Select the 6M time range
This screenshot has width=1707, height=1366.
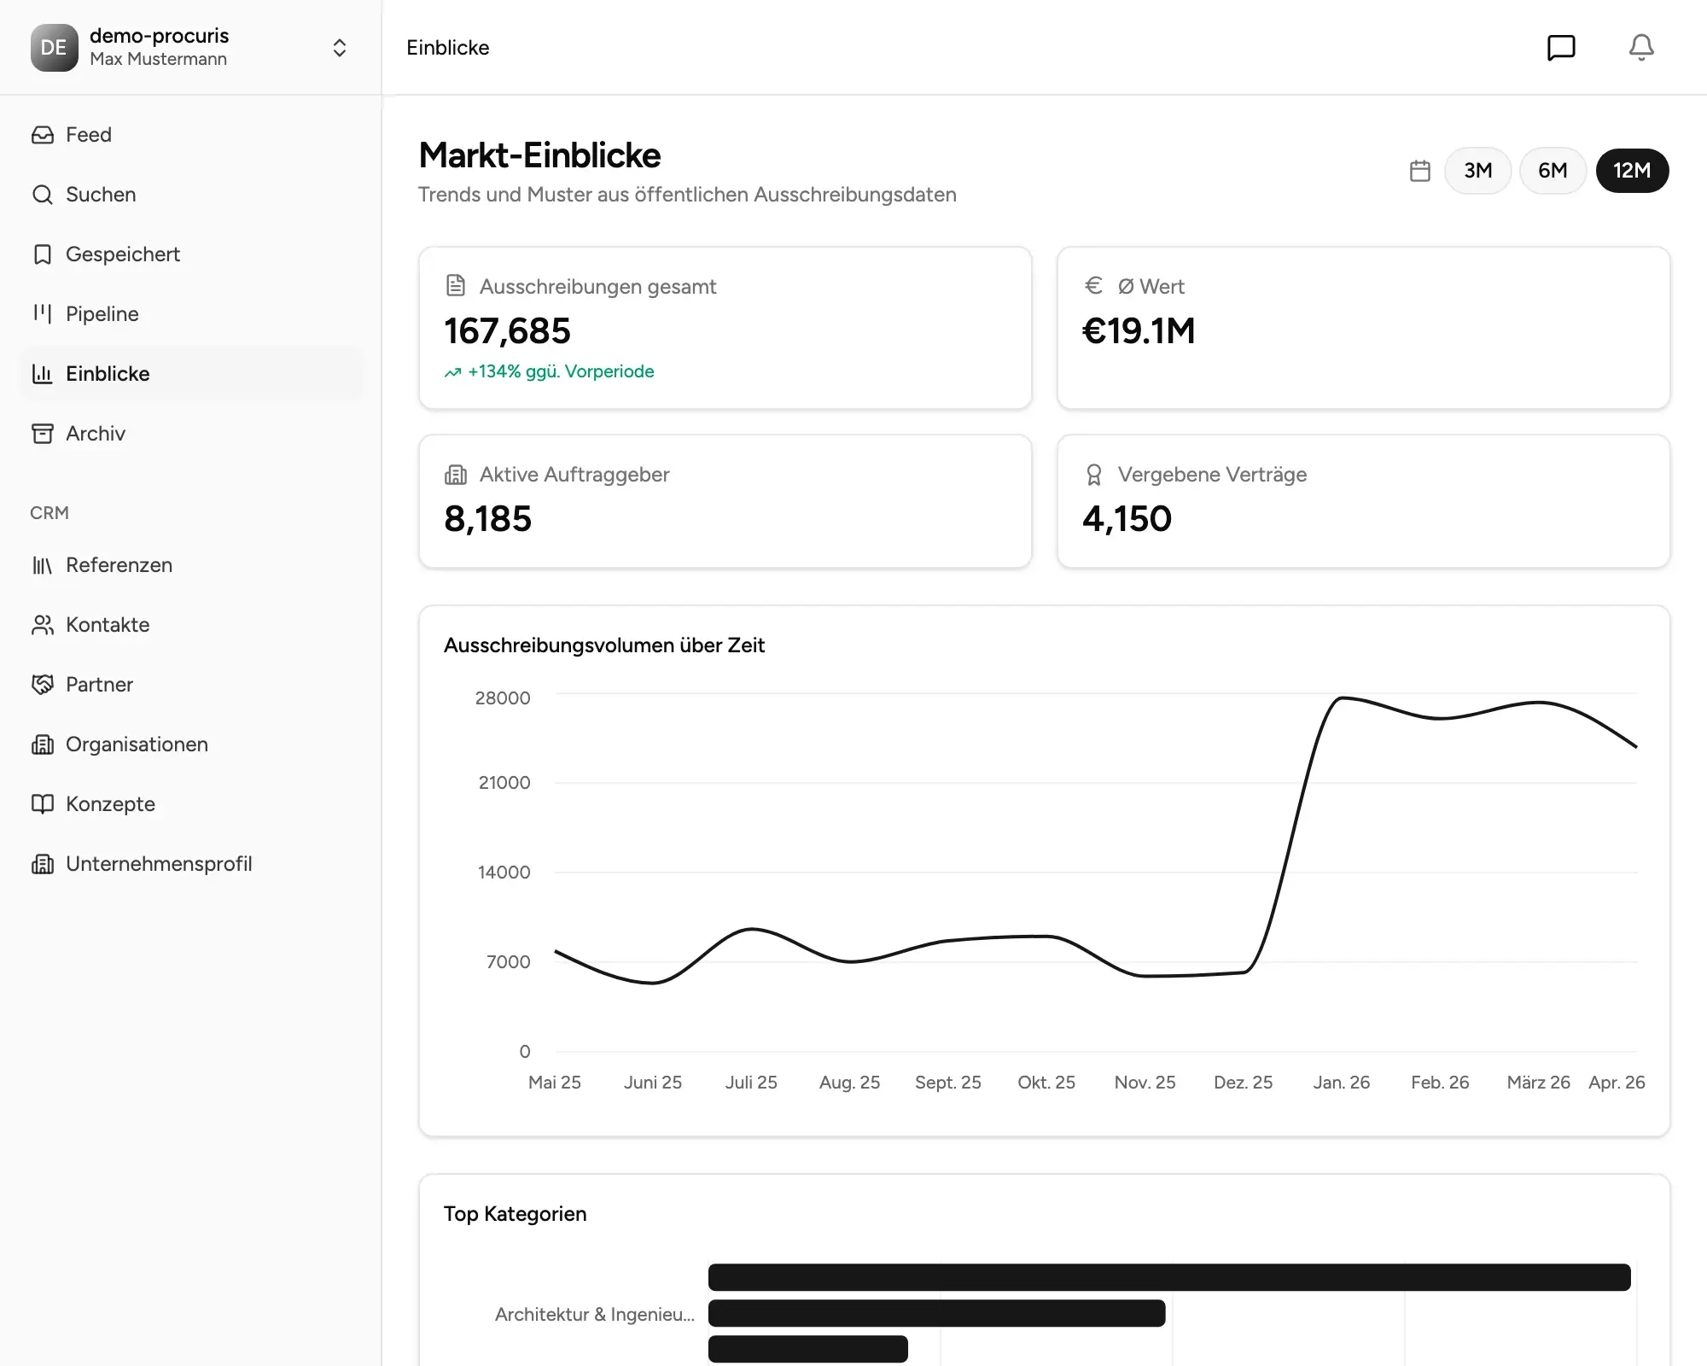(x=1553, y=170)
